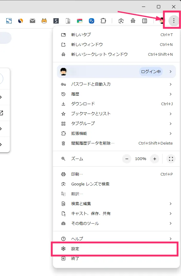Decrease zoom with the minus button
The width and height of the screenshot is (181, 276).
click(127, 159)
